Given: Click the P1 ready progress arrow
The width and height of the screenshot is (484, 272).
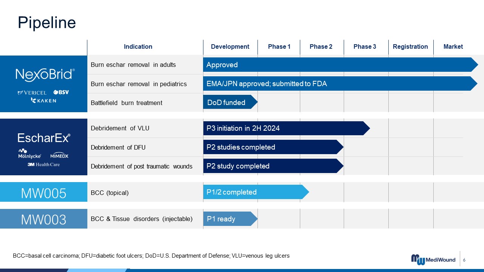Looking at the screenshot, I should coord(228,219).
